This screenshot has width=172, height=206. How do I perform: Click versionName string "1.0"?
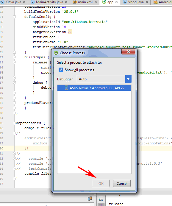click(63, 42)
